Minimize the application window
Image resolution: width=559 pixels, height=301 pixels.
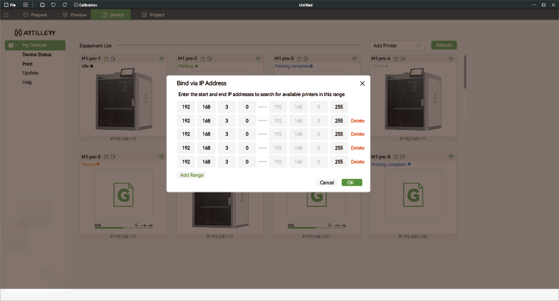coord(534,5)
